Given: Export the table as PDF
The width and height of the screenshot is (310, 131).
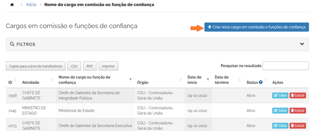Looking at the screenshot, I should point(90,66).
